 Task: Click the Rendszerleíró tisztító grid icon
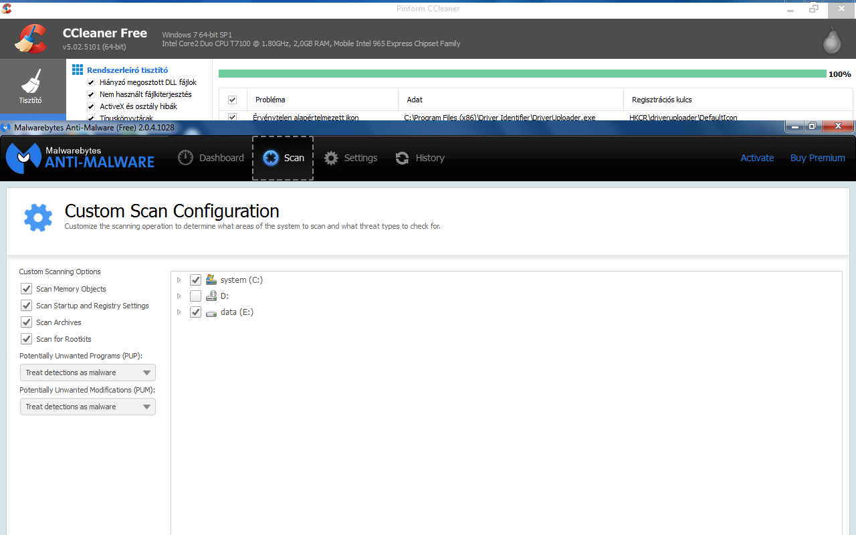coord(78,70)
